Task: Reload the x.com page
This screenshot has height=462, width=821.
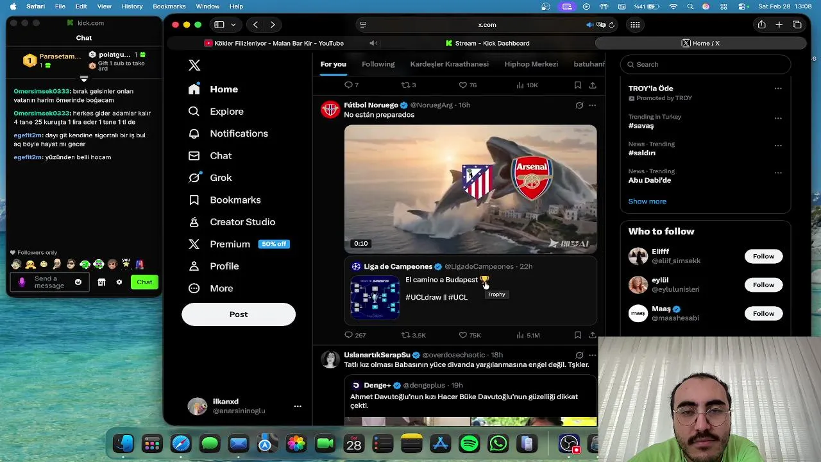Action: pyautogui.click(x=612, y=25)
